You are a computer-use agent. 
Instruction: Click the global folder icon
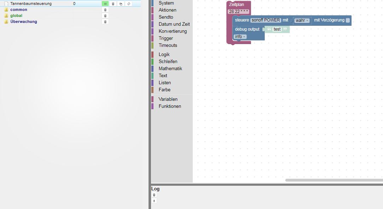pyautogui.click(x=6, y=16)
